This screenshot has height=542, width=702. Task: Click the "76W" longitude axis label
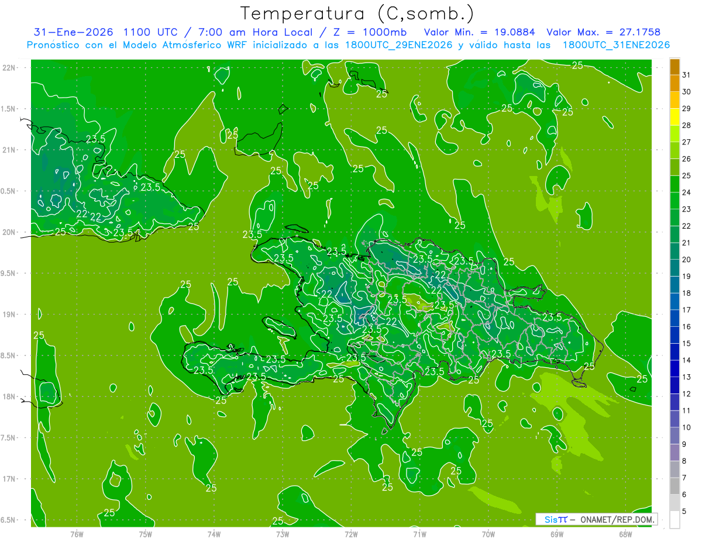tap(77, 534)
